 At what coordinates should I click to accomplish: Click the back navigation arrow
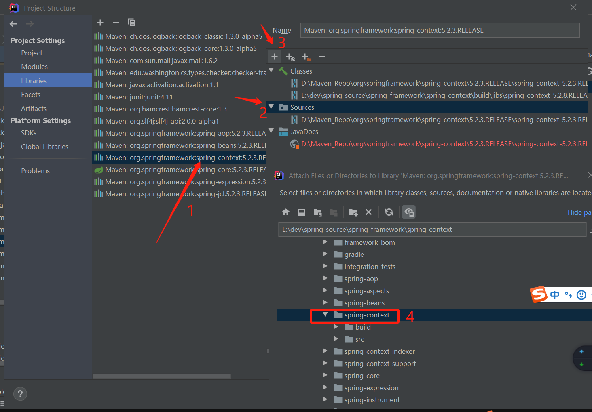pos(14,24)
